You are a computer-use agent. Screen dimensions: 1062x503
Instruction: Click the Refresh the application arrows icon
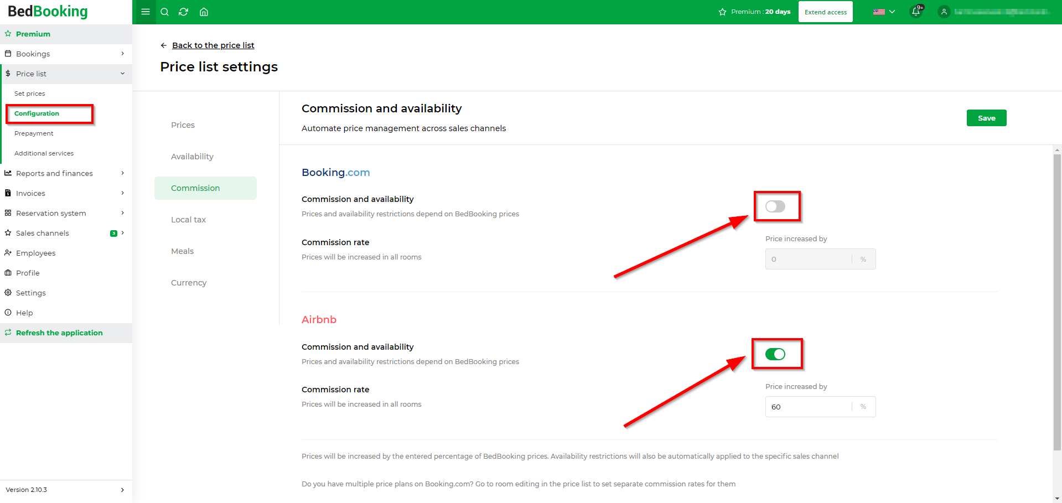(x=8, y=333)
